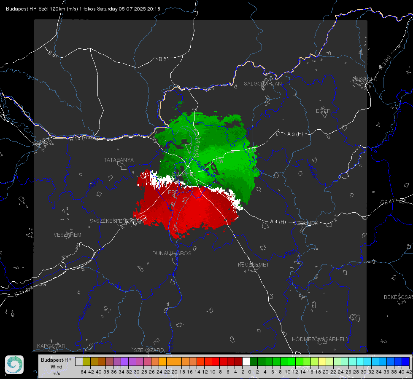The height and width of the screenshot is (379, 413).
Task: Click the MISKOLC city label
Action: (x=366, y=79)
